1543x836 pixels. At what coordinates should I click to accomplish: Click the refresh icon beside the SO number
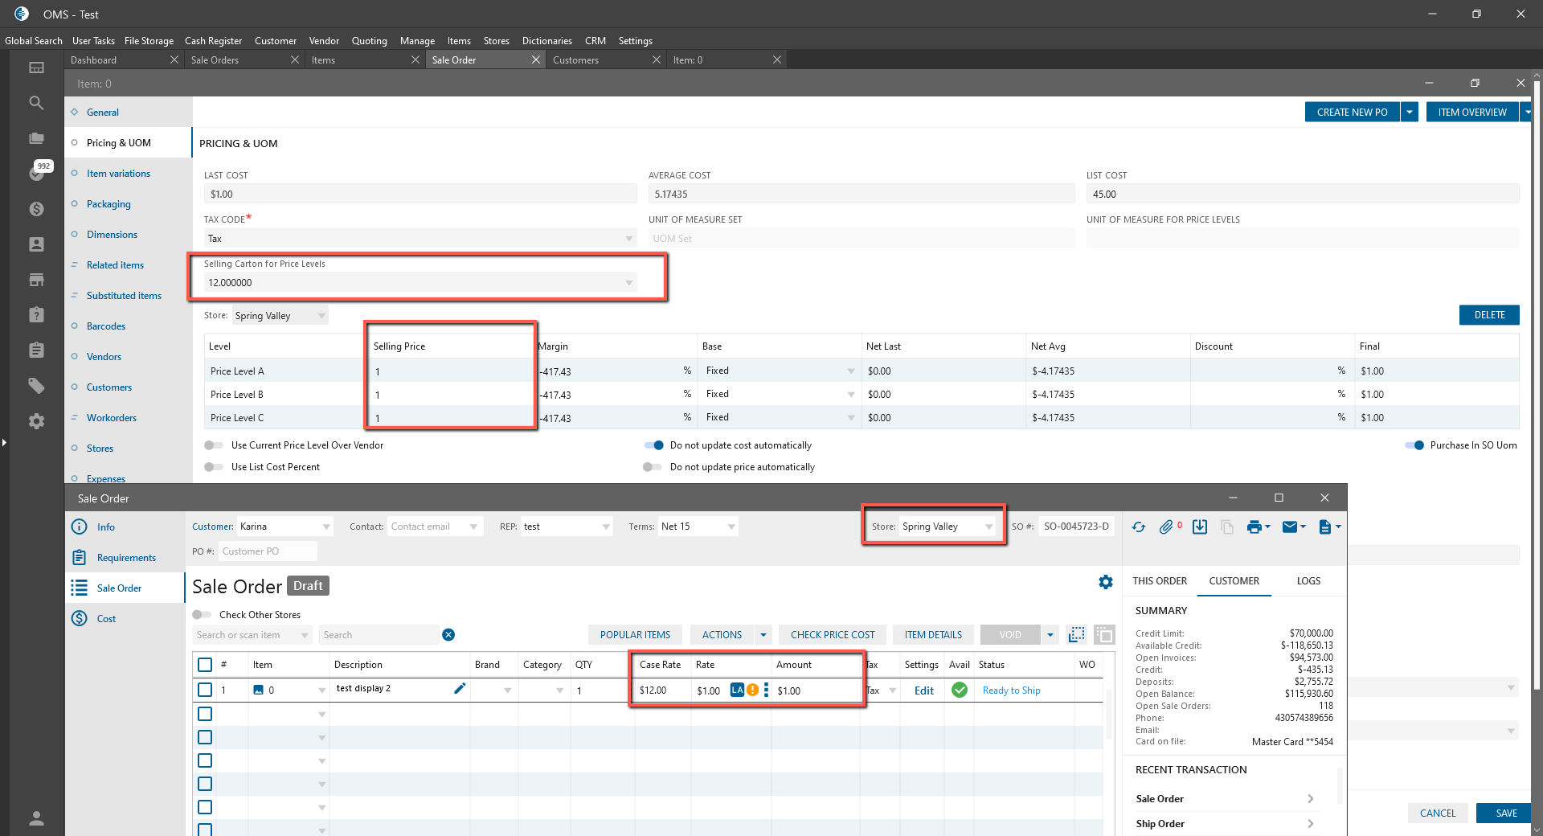pyautogui.click(x=1139, y=527)
